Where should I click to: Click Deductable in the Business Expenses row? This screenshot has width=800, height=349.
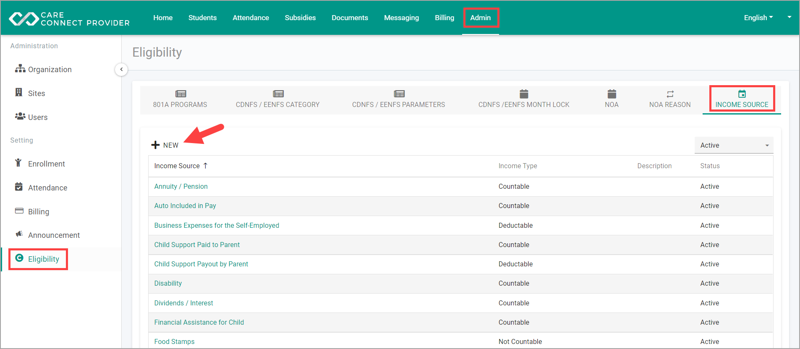click(515, 225)
